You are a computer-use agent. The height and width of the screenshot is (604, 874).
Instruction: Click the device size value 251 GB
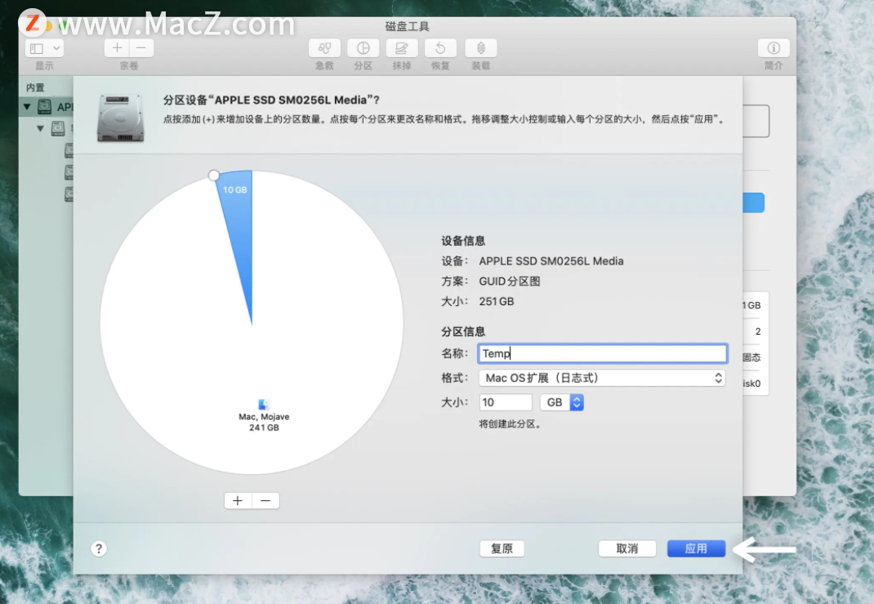click(x=497, y=301)
